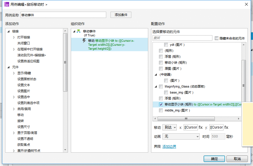This screenshot has height=166, width=253.
Task: Open the fx editor for y value
Action: [x=226, y=127]
